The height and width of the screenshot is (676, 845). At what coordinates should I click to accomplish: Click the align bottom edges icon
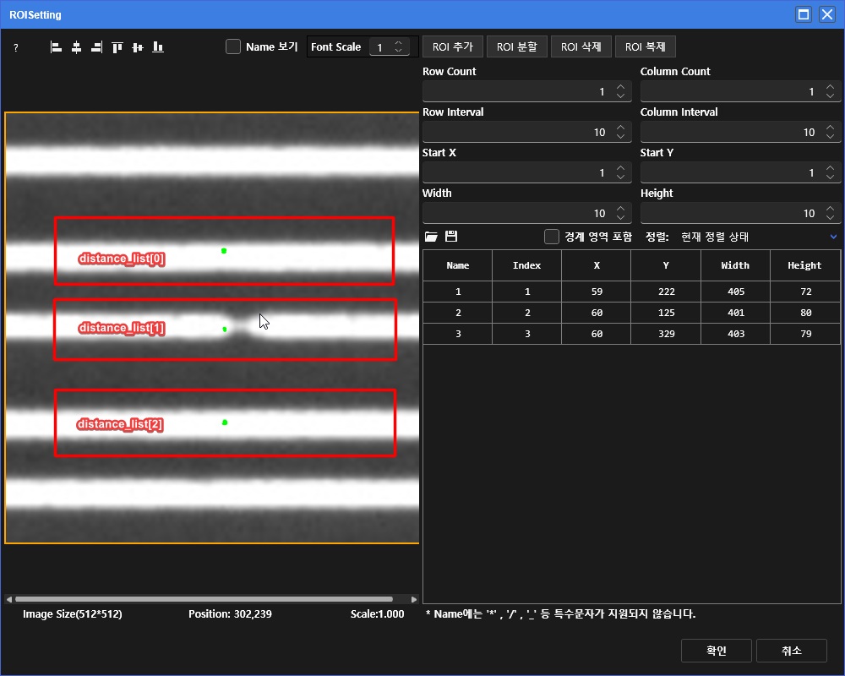coord(157,47)
